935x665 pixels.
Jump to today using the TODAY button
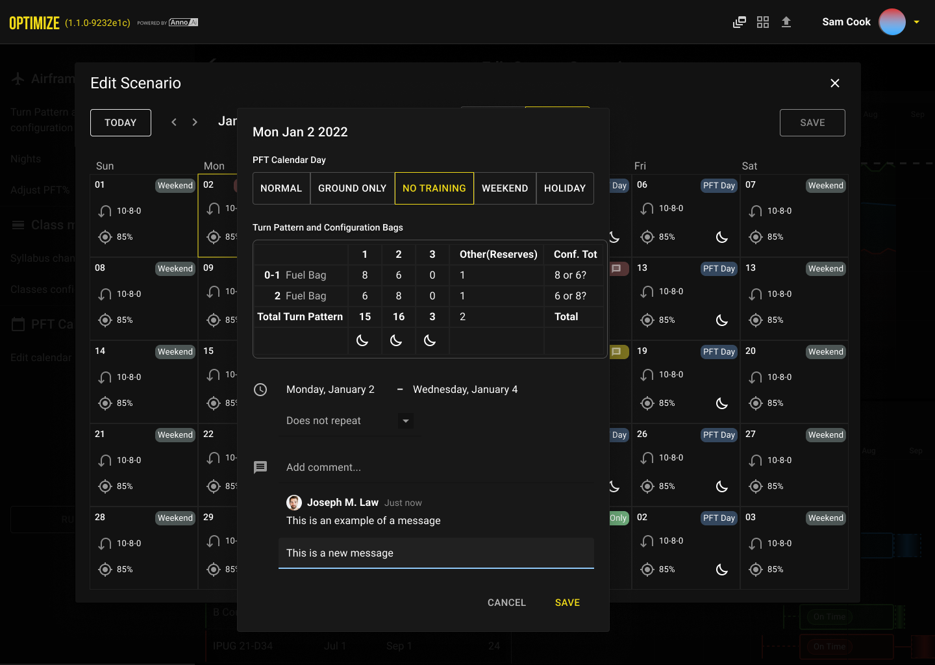click(121, 122)
